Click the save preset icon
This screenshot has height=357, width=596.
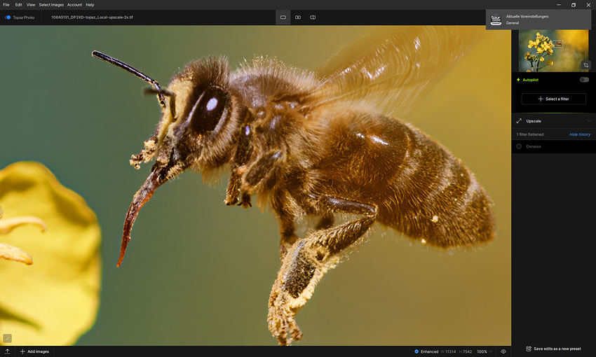529,349
